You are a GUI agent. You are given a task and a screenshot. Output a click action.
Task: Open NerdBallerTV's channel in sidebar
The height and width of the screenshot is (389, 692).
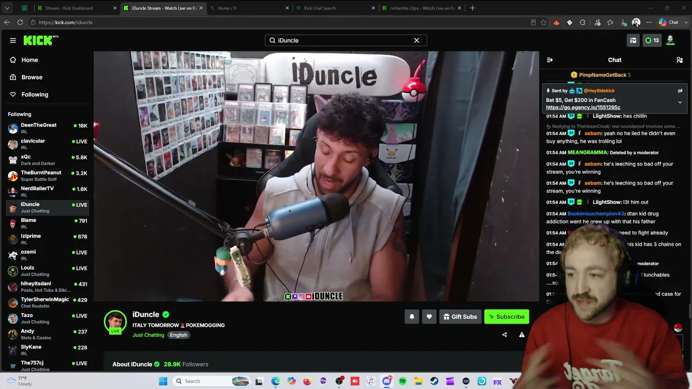pos(48,191)
